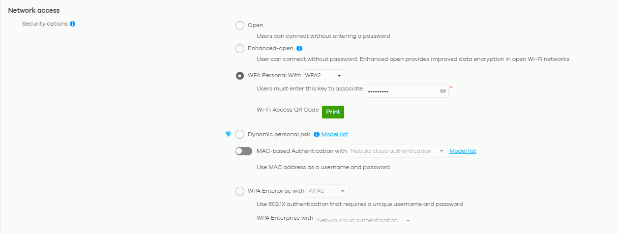
Task: Select the WPA Enterprise with radio button
Action: coord(240,191)
